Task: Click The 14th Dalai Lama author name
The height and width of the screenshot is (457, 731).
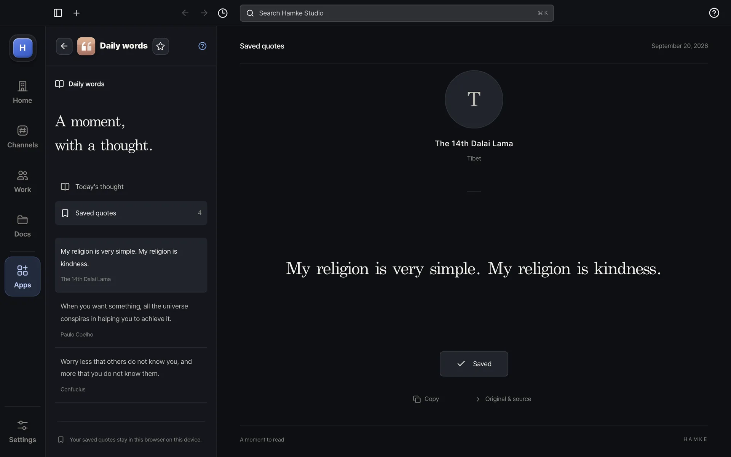Action: (474, 144)
